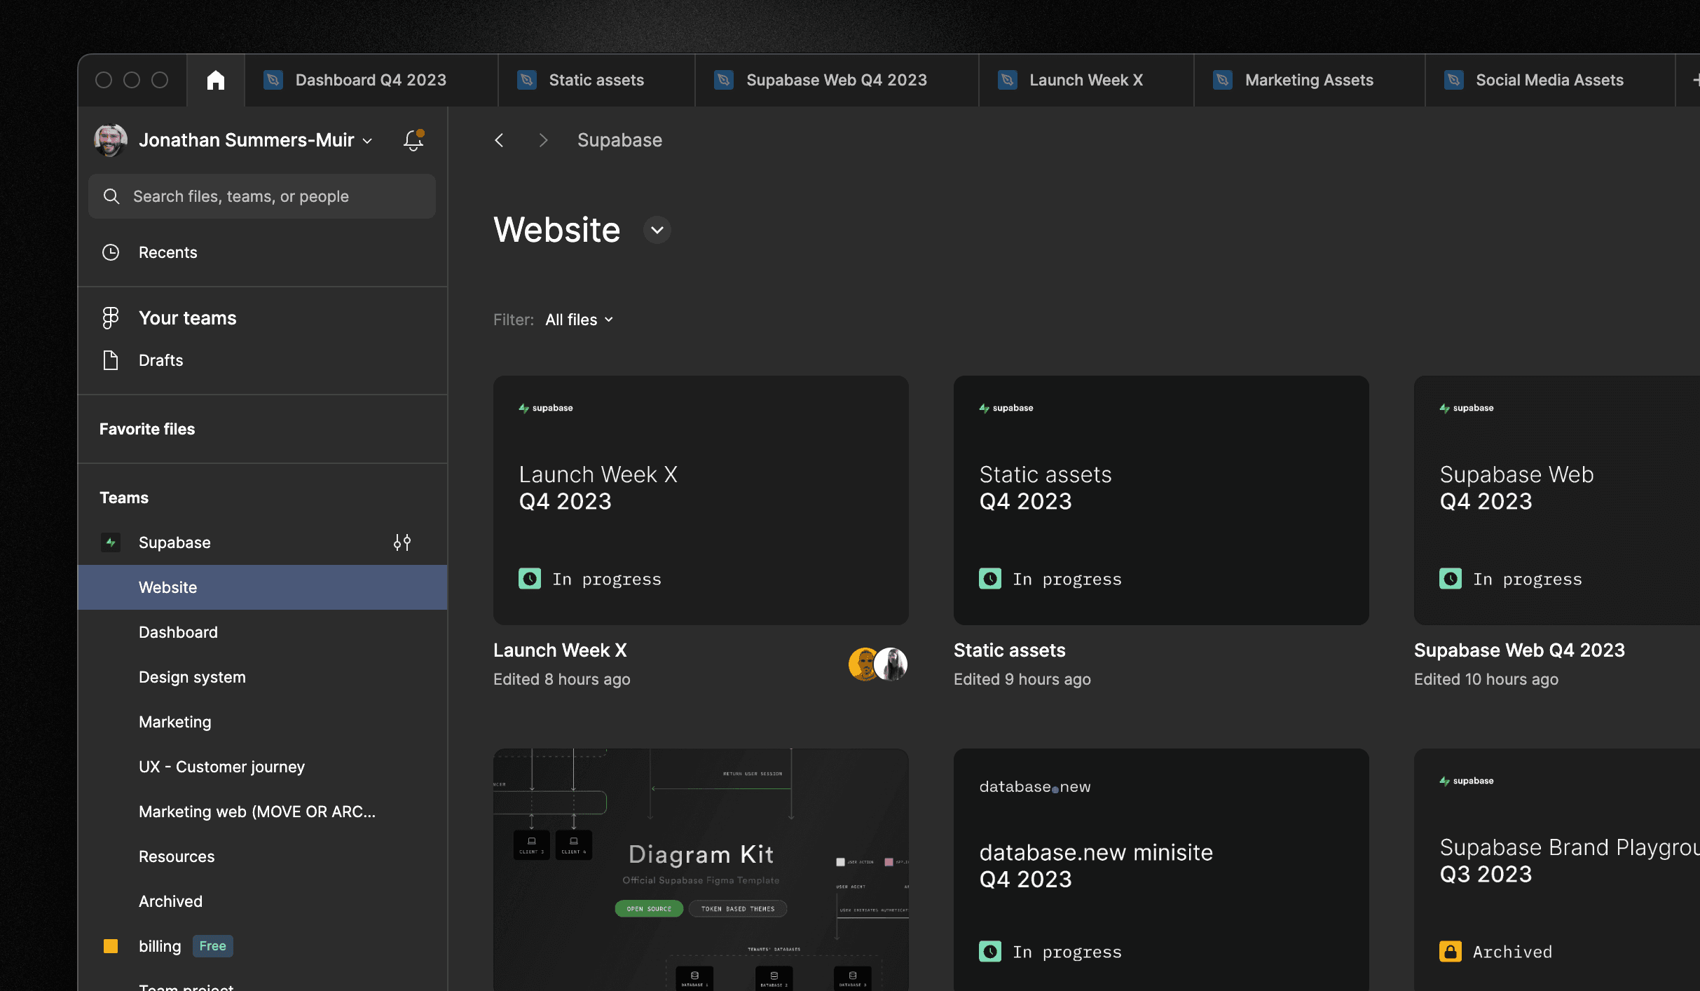Click the in-progress status icon on Static assets card
Viewport: 1700px width, 991px height.
pos(990,579)
